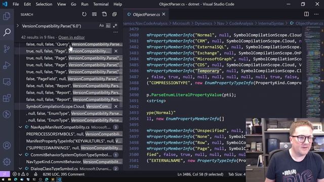
Task: Open the 'KEYVAULTURLS' search result
Action: point(74,141)
